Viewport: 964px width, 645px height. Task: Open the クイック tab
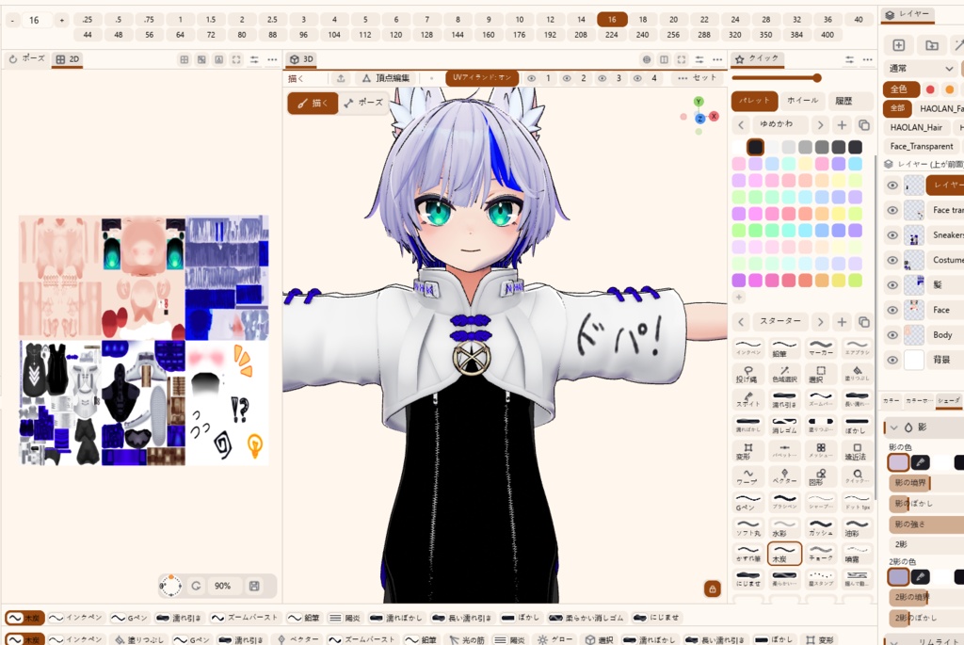[x=757, y=58]
